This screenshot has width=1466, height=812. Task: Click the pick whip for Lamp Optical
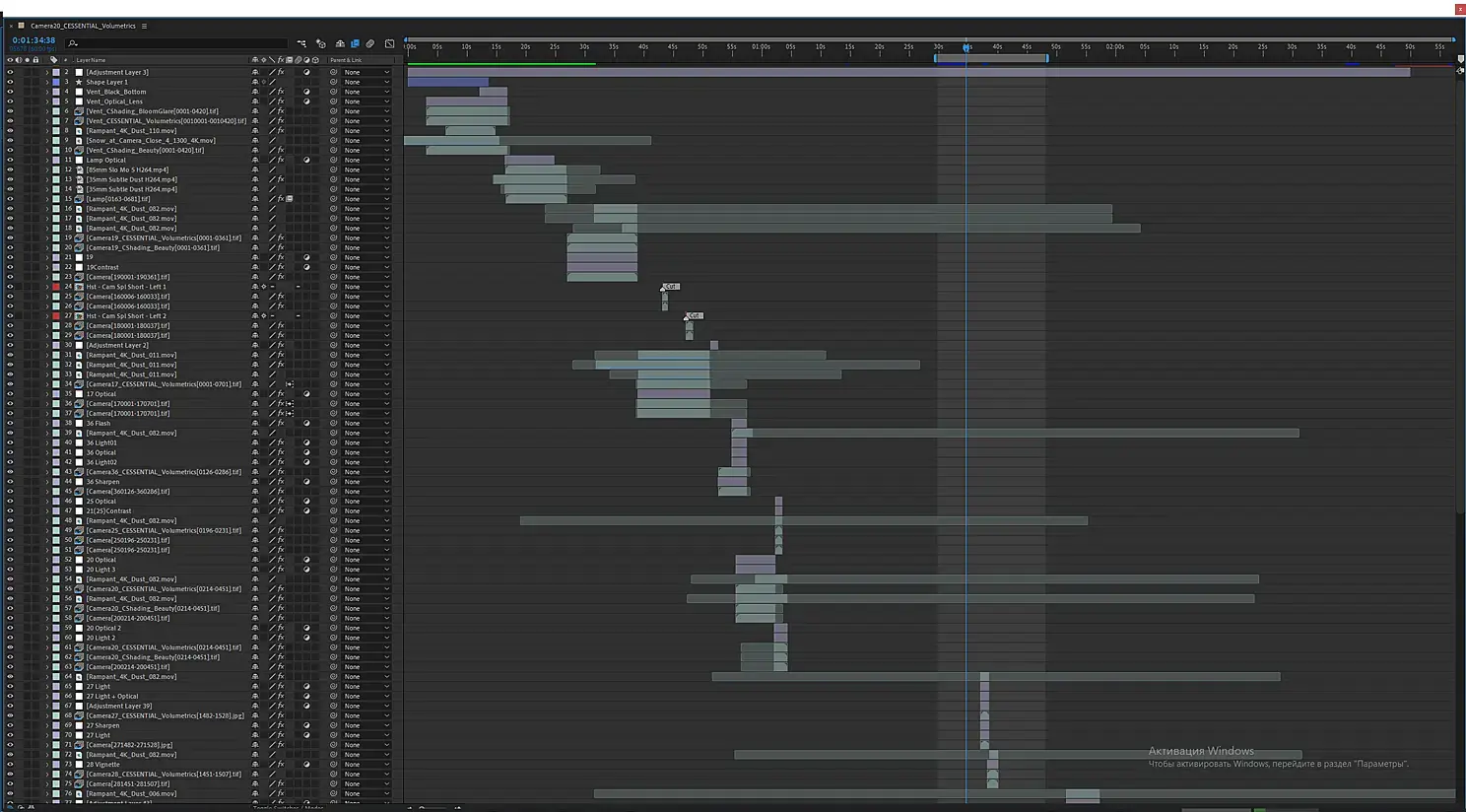click(x=333, y=160)
